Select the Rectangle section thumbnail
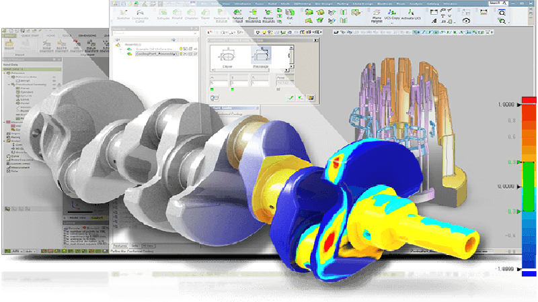538x302 pixels. [261, 58]
